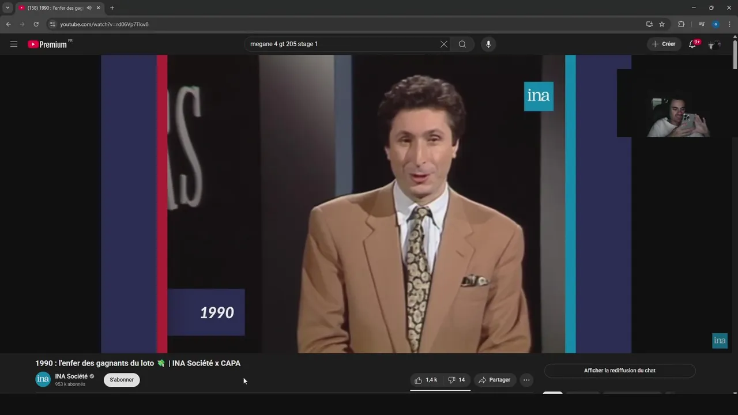Submit search with magnifying glass icon
Screen dimensions: 738x415
(462, 44)
